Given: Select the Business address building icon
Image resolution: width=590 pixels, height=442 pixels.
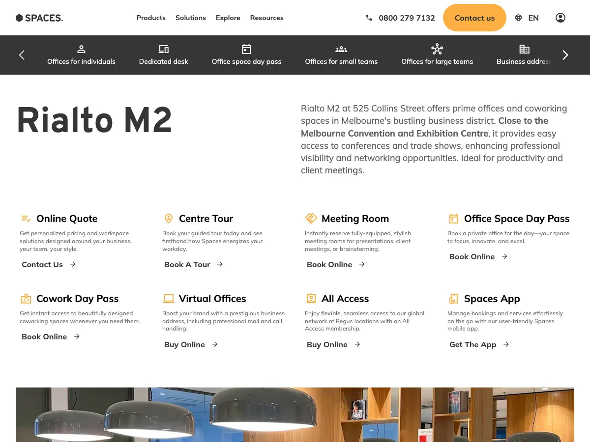Looking at the screenshot, I should click(x=524, y=49).
